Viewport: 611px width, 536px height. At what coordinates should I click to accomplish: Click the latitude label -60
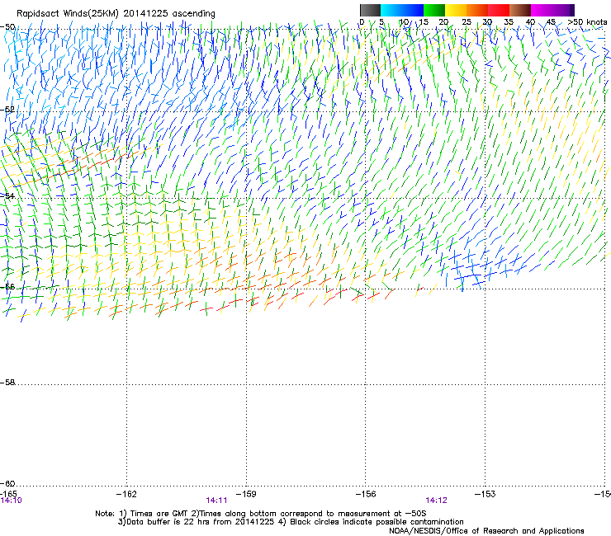[x=7, y=483]
